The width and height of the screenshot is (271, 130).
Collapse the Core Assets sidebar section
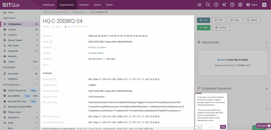(36, 18)
